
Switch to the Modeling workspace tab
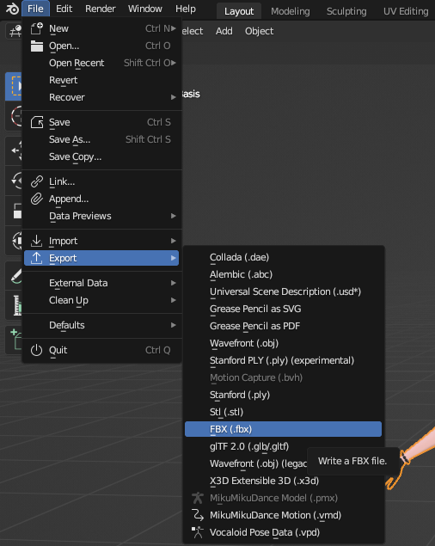pos(290,11)
